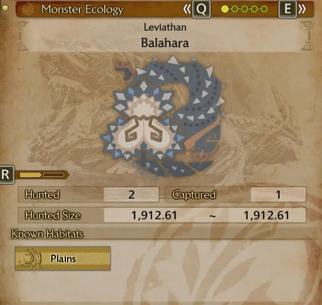Screen dimensions: 322x305
Task: Open the Plains habitat button
Action: coord(62,258)
